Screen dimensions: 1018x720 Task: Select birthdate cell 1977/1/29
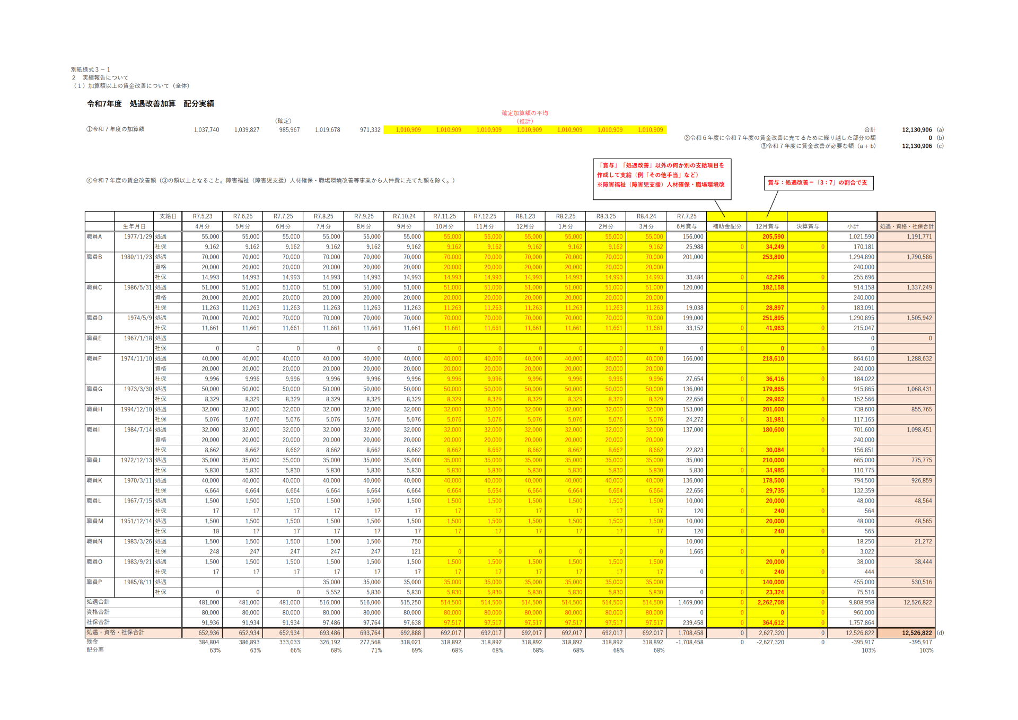pos(137,236)
